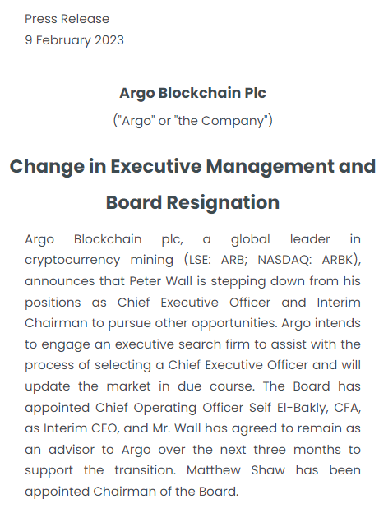Click the 'LSE: ARB;' ticker text
Screen dimensions: 379x527
coord(219,260)
